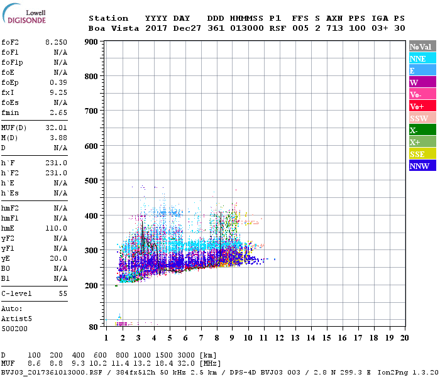Click the 20 MHz frequency axis label
This screenshot has width=440, height=377.
click(x=404, y=337)
